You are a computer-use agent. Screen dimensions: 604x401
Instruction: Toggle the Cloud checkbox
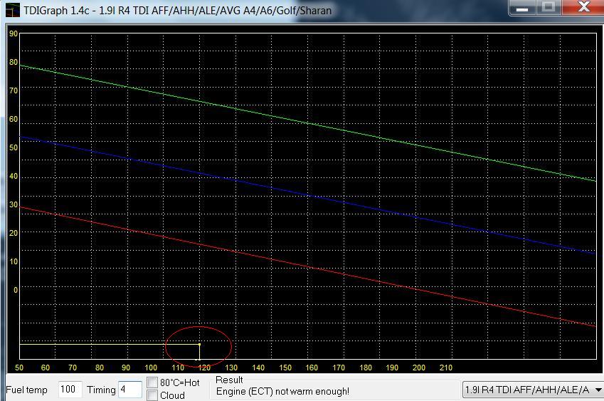(x=152, y=395)
